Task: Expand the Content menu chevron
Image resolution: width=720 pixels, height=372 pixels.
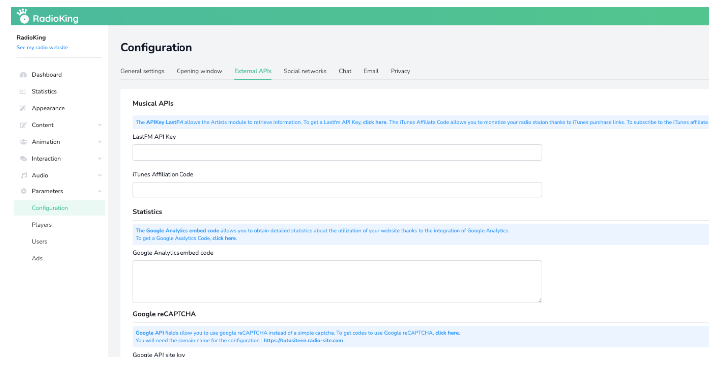Action: 99,125
